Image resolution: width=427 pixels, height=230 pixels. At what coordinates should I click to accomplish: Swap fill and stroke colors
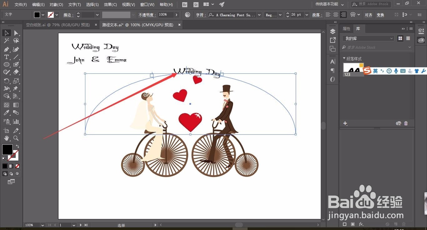coord(18,146)
